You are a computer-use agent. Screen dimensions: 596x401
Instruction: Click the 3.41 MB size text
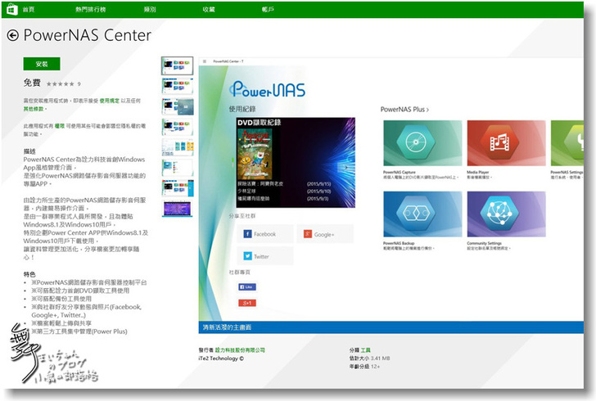(x=380, y=358)
